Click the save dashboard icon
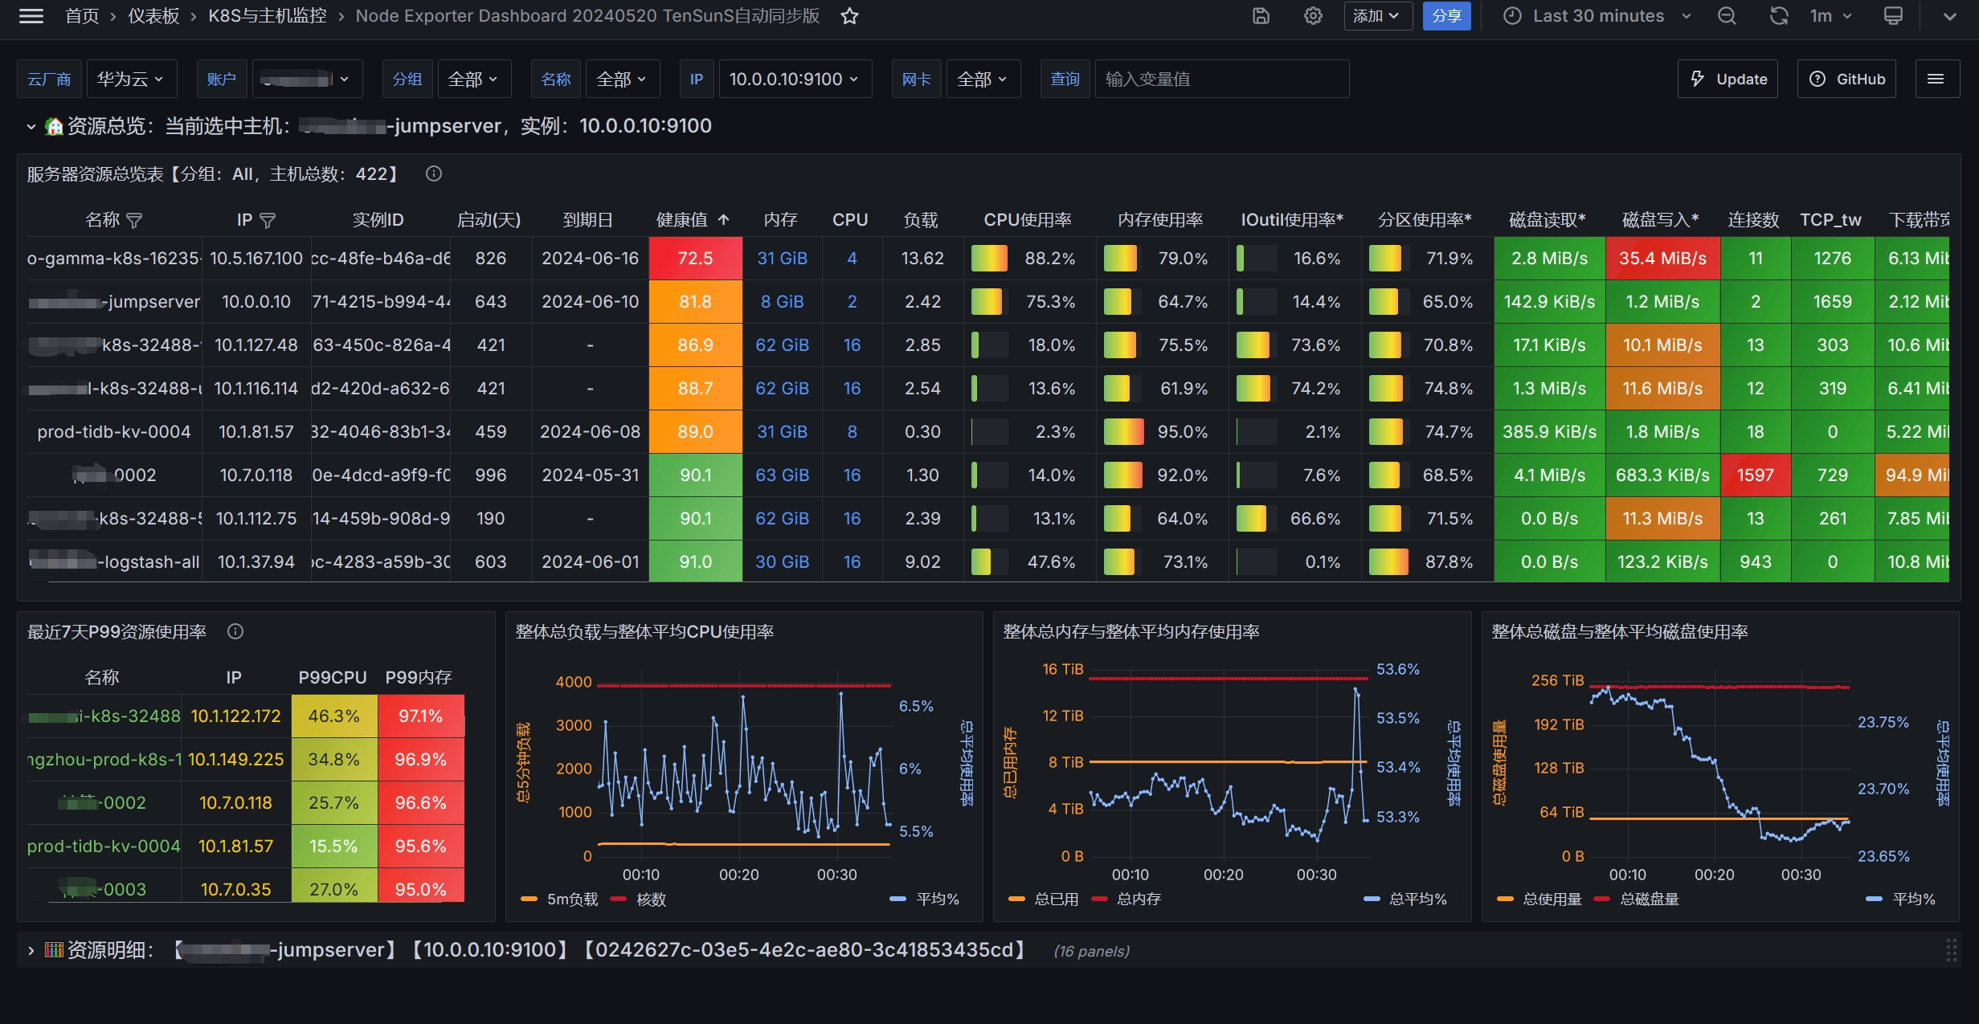This screenshot has width=1979, height=1024. [1261, 16]
